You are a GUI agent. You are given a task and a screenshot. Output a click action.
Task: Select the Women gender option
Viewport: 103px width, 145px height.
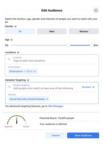pos(84,31)
